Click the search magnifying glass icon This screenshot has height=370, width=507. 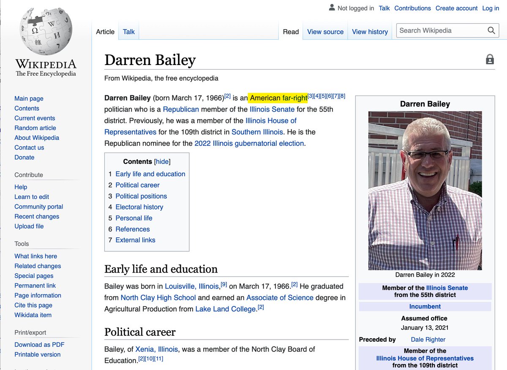491,30
